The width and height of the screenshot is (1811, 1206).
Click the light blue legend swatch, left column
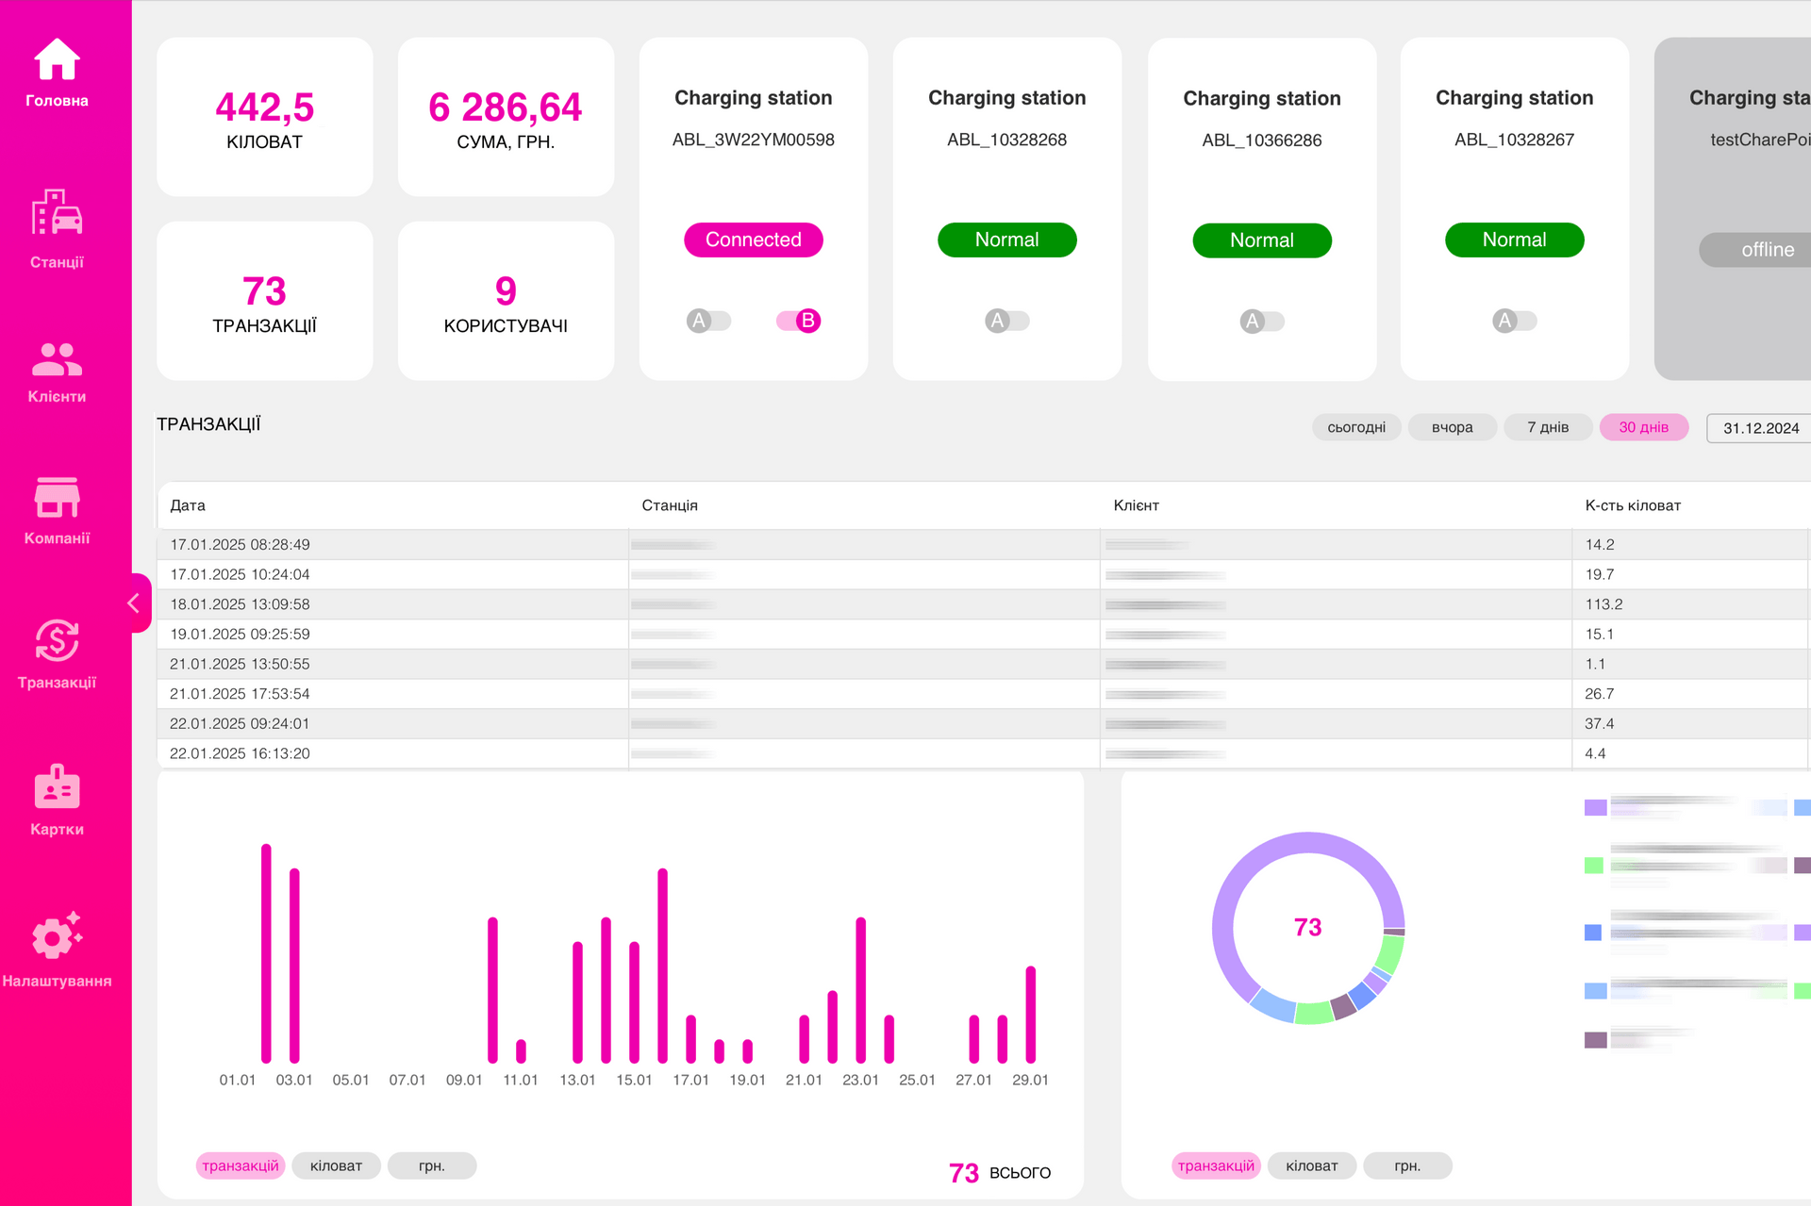coord(1595,991)
